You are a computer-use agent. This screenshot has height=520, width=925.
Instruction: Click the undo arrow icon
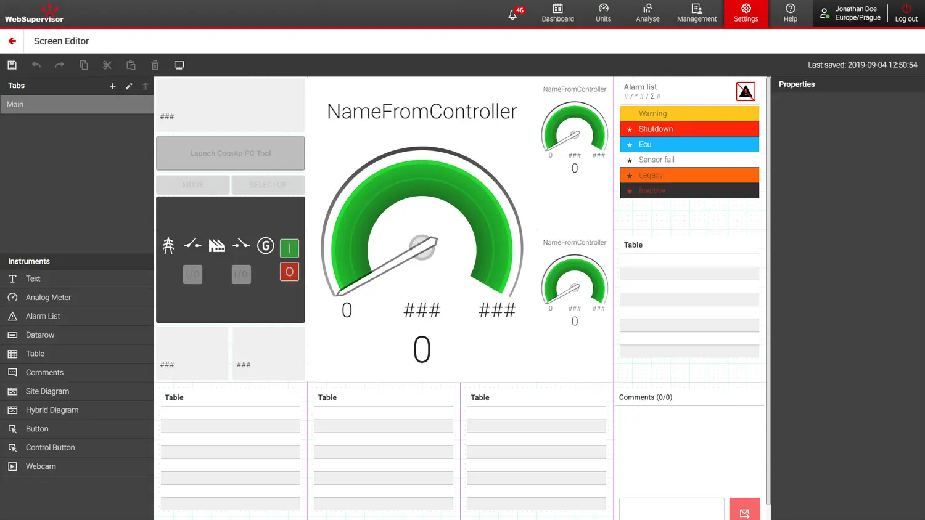(36, 65)
